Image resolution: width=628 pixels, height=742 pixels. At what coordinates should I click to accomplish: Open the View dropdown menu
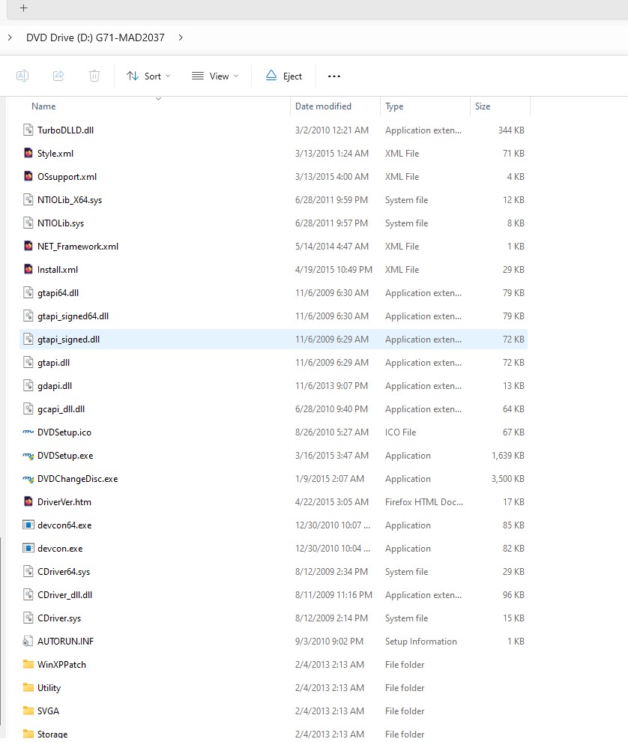tap(215, 76)
